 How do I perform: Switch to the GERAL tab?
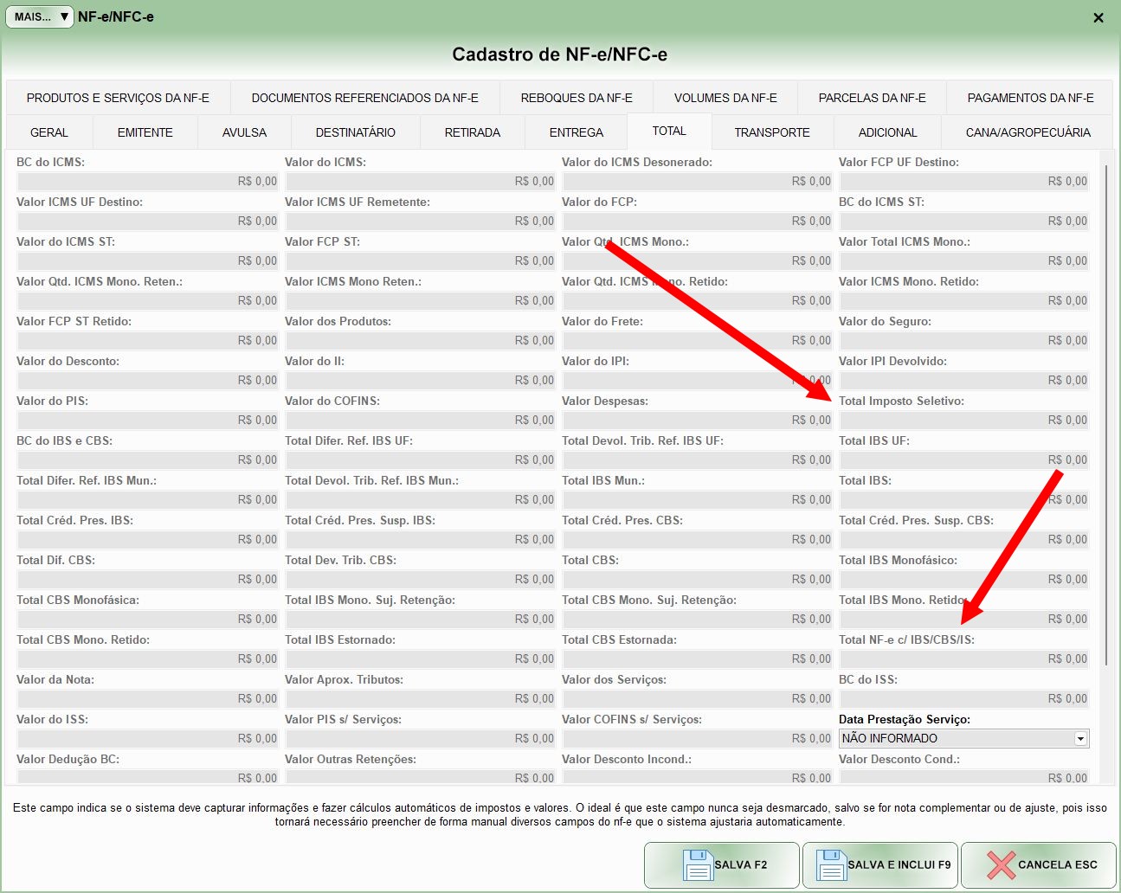[49, 132]
